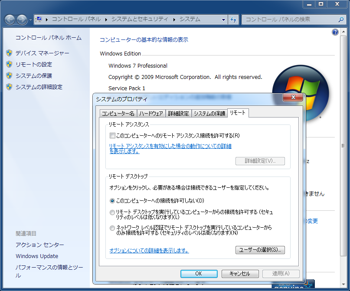Image resolution: width=350 pixels, height=291 pixels.
Task: Close the システムのプロパティ dialog
Action: pos(293,97)
